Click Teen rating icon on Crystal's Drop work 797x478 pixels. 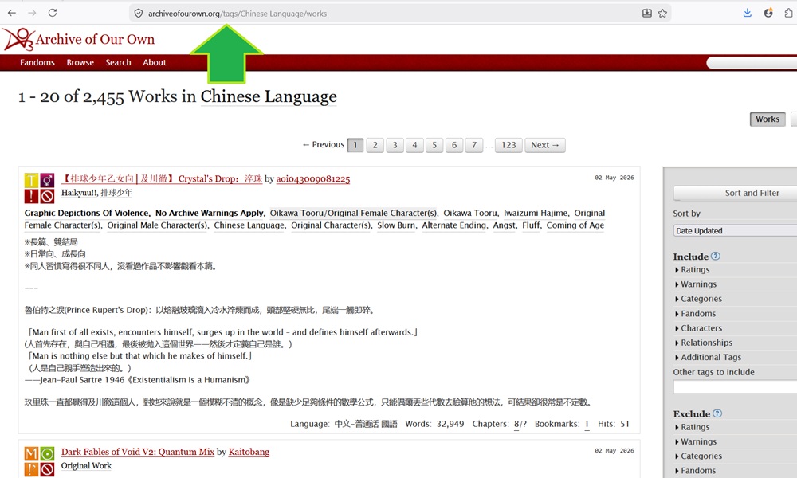pos(32,180)
